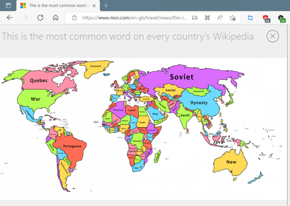Open the tab actions menu icon
The height and width of the screenshot is (206, 290).
click(x=8, y=5)
